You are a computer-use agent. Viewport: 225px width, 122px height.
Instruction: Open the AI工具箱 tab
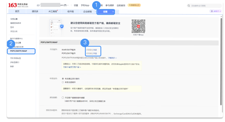(53, 11)
